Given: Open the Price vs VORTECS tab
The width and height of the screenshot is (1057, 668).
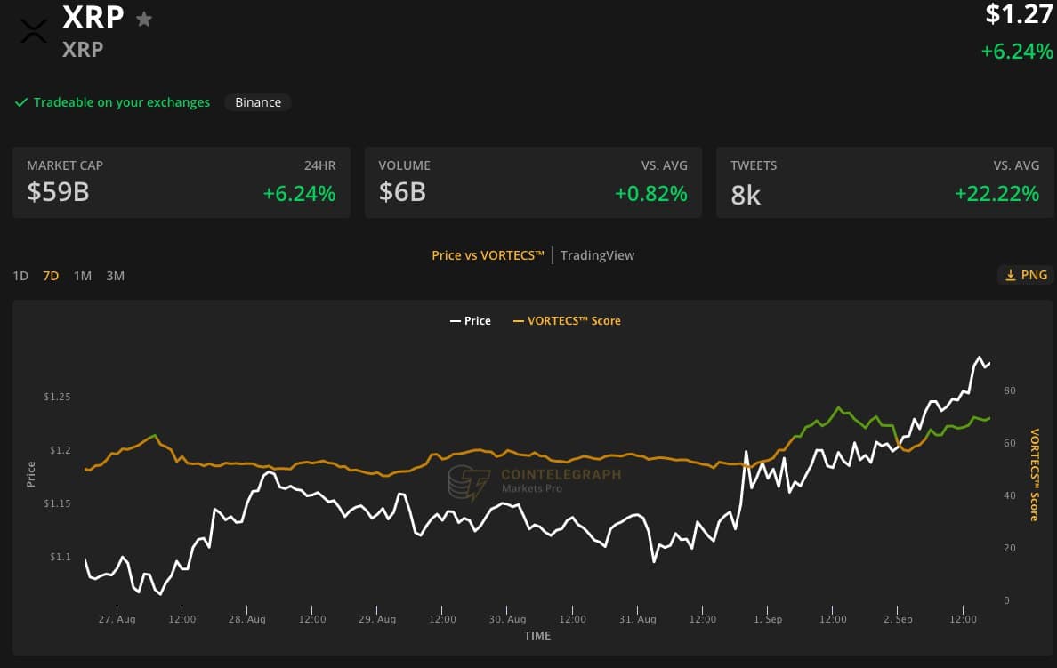Looking at the screenshot, I should 488,255.
